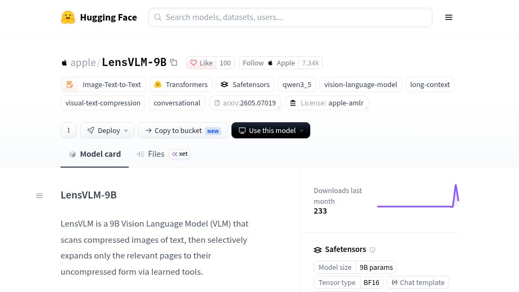This screenshot has width=519, height=292.
Task: Click the 7.34k followers count
Action: (x=310, y=63)
